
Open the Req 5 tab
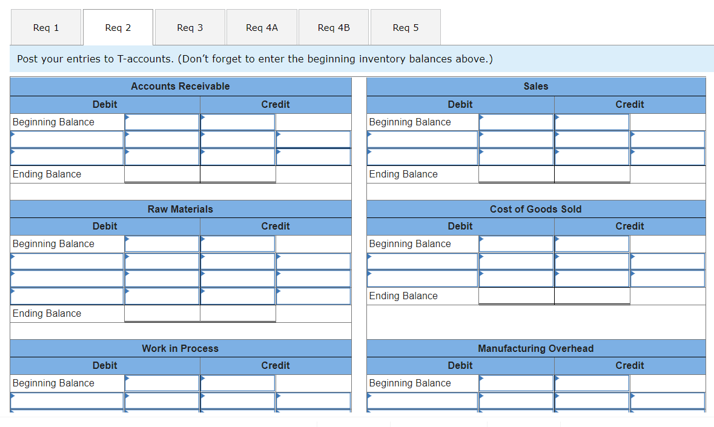pyautogui.click(x=406, y=27)
